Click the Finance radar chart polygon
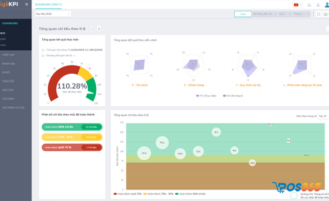 (139, 65)
